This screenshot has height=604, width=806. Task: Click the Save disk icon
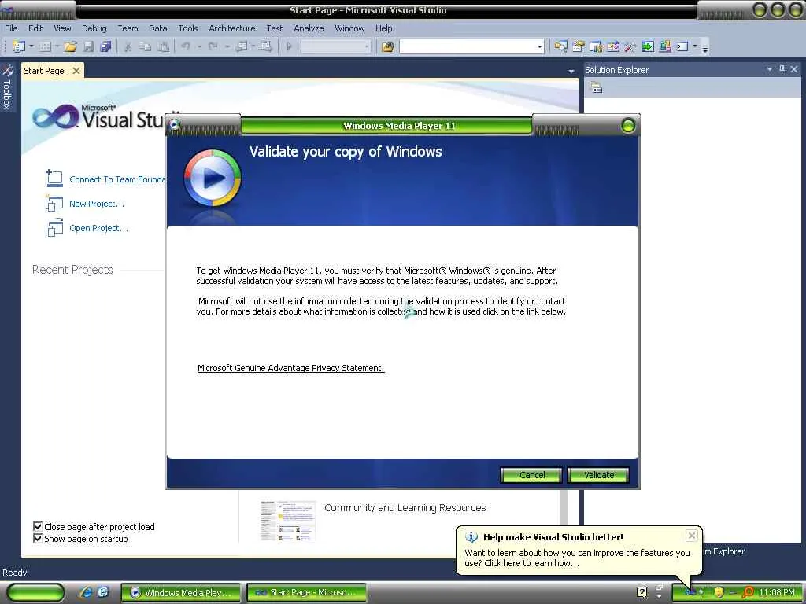click(88, 46)
